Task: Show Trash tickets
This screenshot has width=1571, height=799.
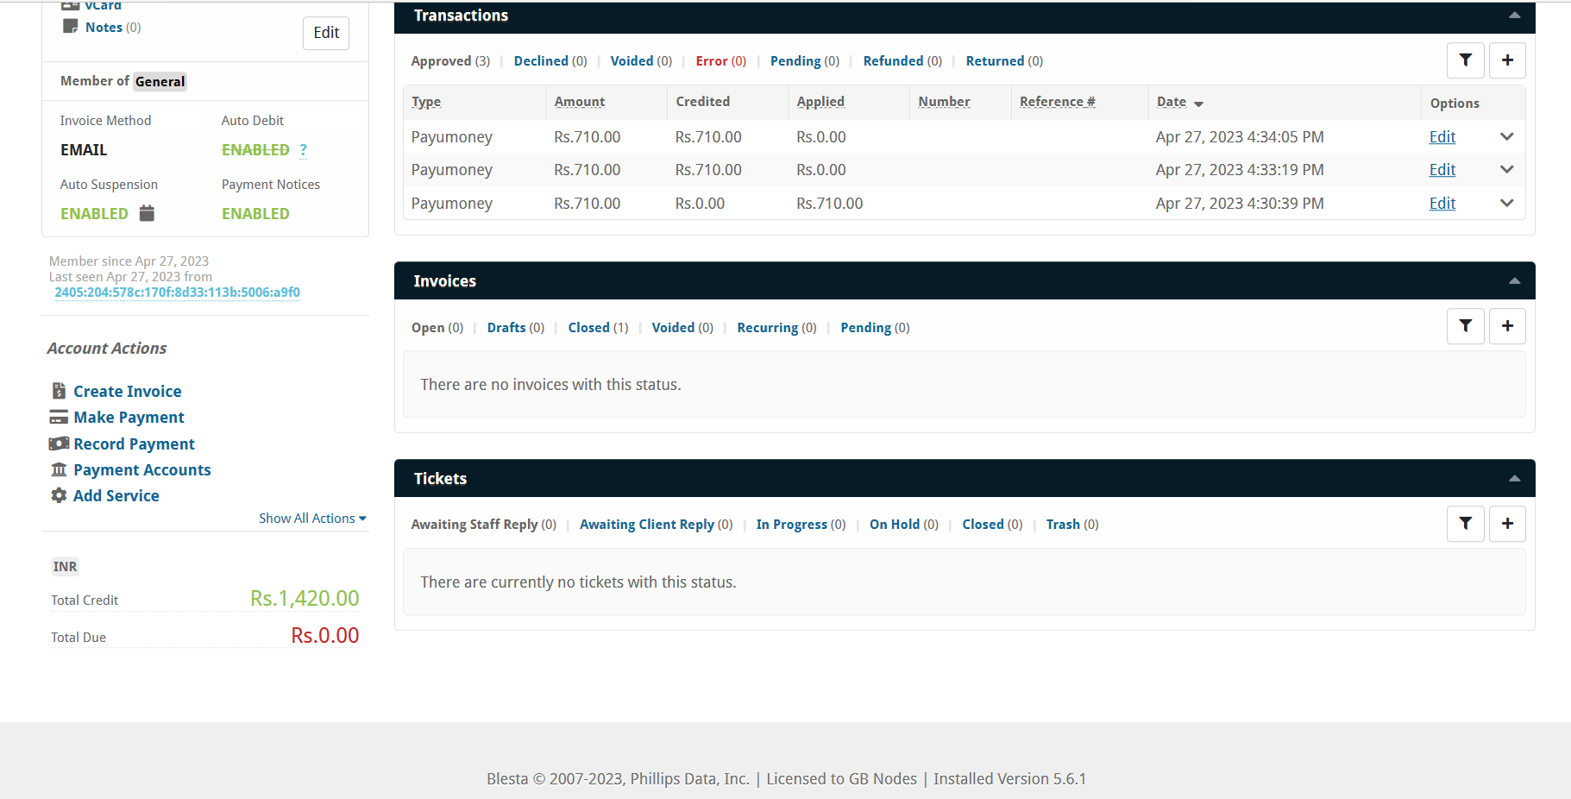Action: pos(1072,525)
